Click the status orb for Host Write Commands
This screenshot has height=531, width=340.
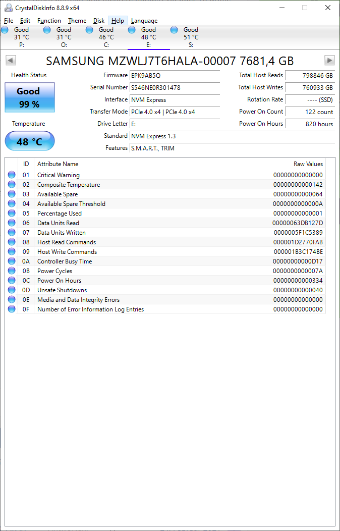[12, 251]
